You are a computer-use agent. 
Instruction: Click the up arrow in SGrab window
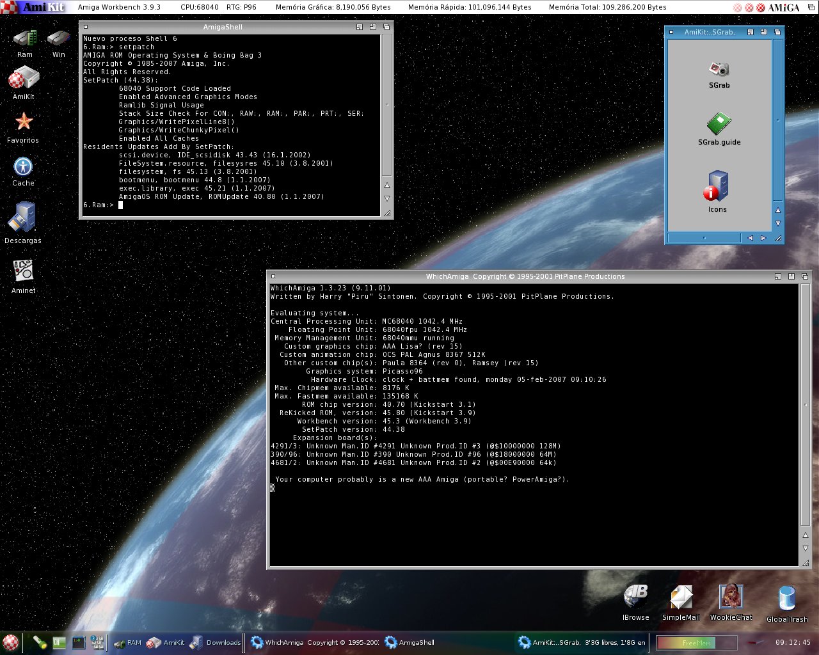pos(778,210)
